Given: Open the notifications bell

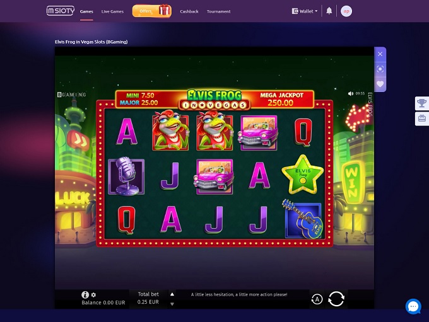Looking at the screenshot, I should click(x=329, y=11).
